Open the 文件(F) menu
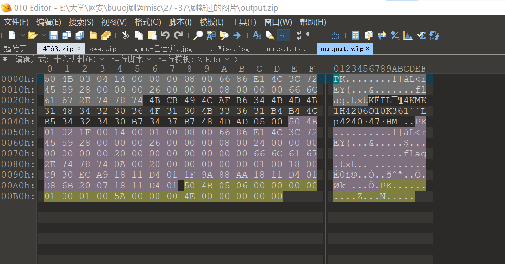Screen dimensions: 505x264 (16, 22)
